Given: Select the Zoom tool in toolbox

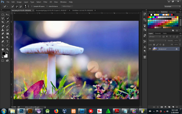Looking at the screenshot, I should click(x=7, y=49).
